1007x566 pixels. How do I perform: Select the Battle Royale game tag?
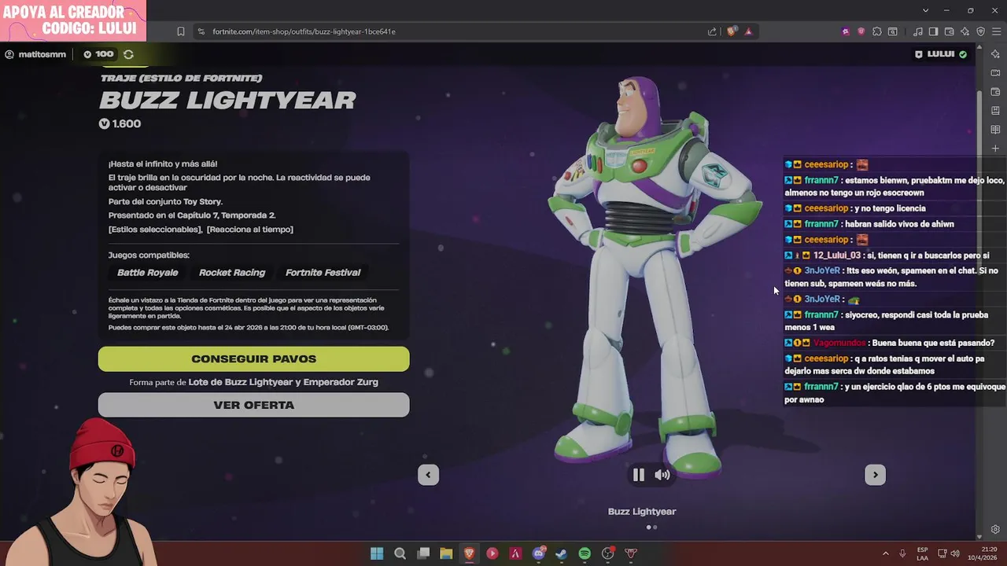pos(148,273)
